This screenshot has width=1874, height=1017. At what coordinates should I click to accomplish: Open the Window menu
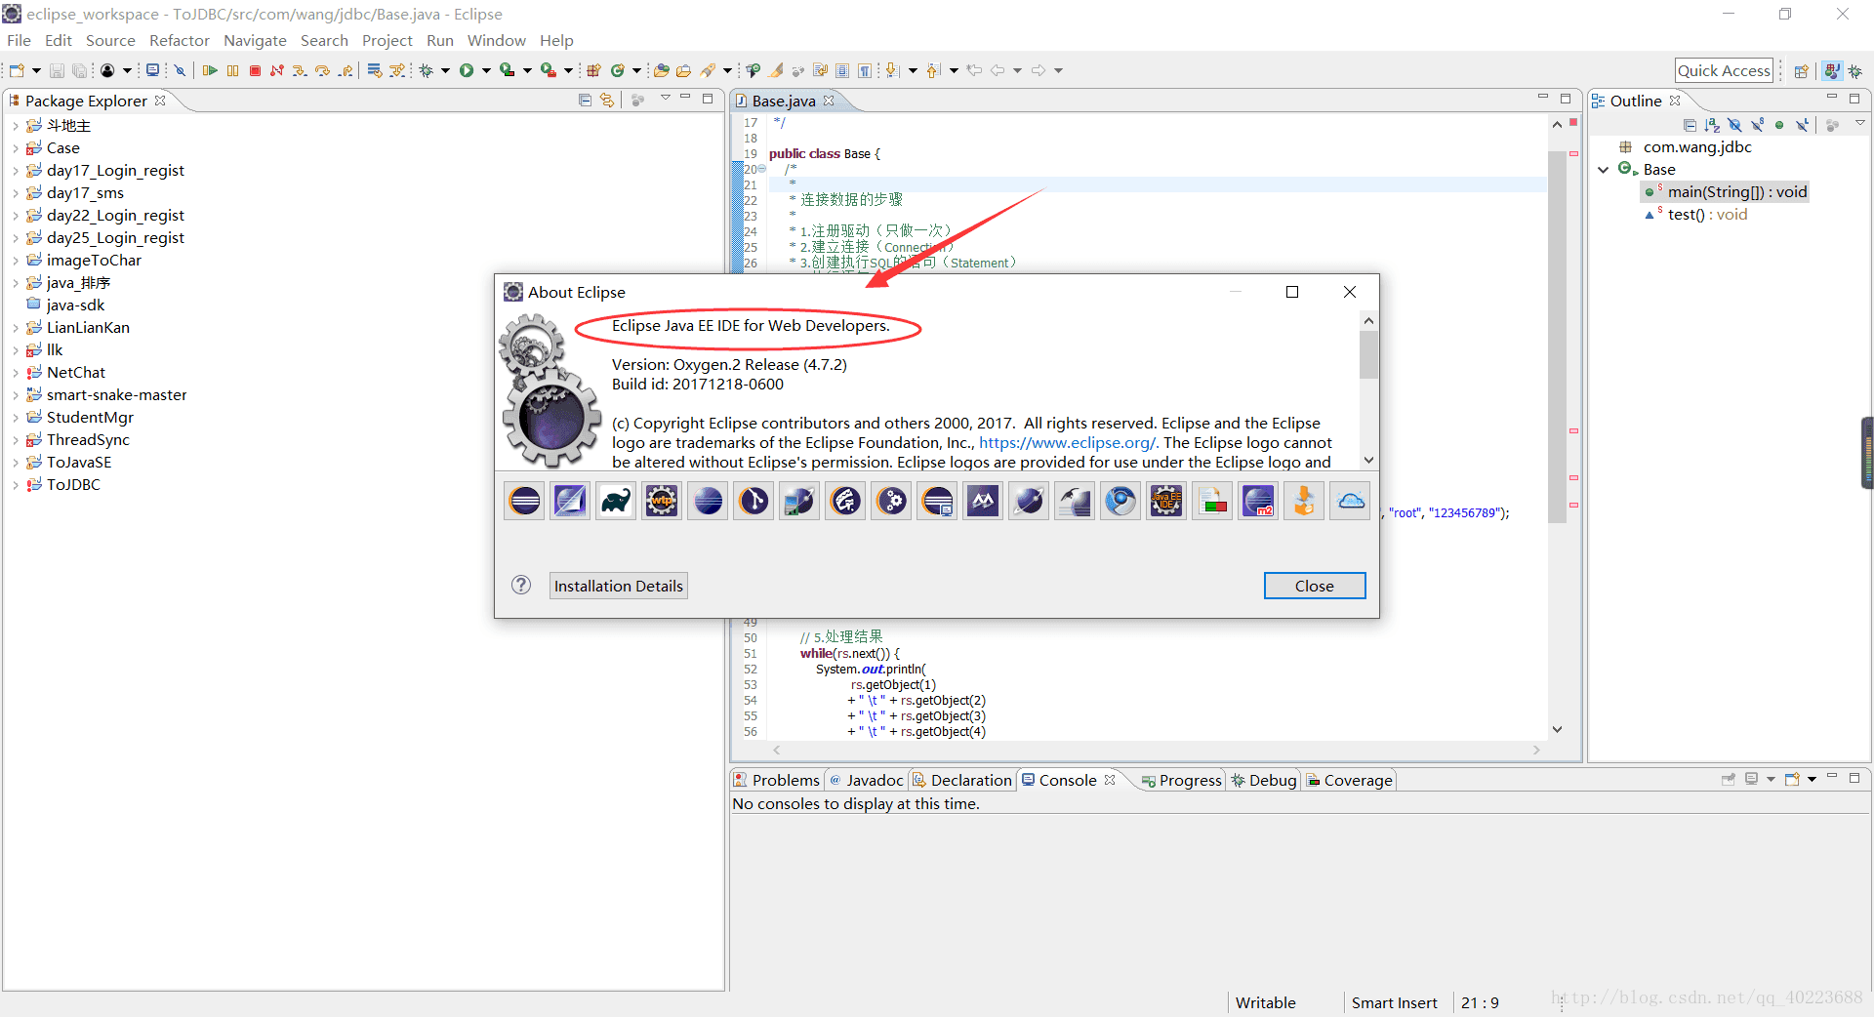tap(496, 40)
